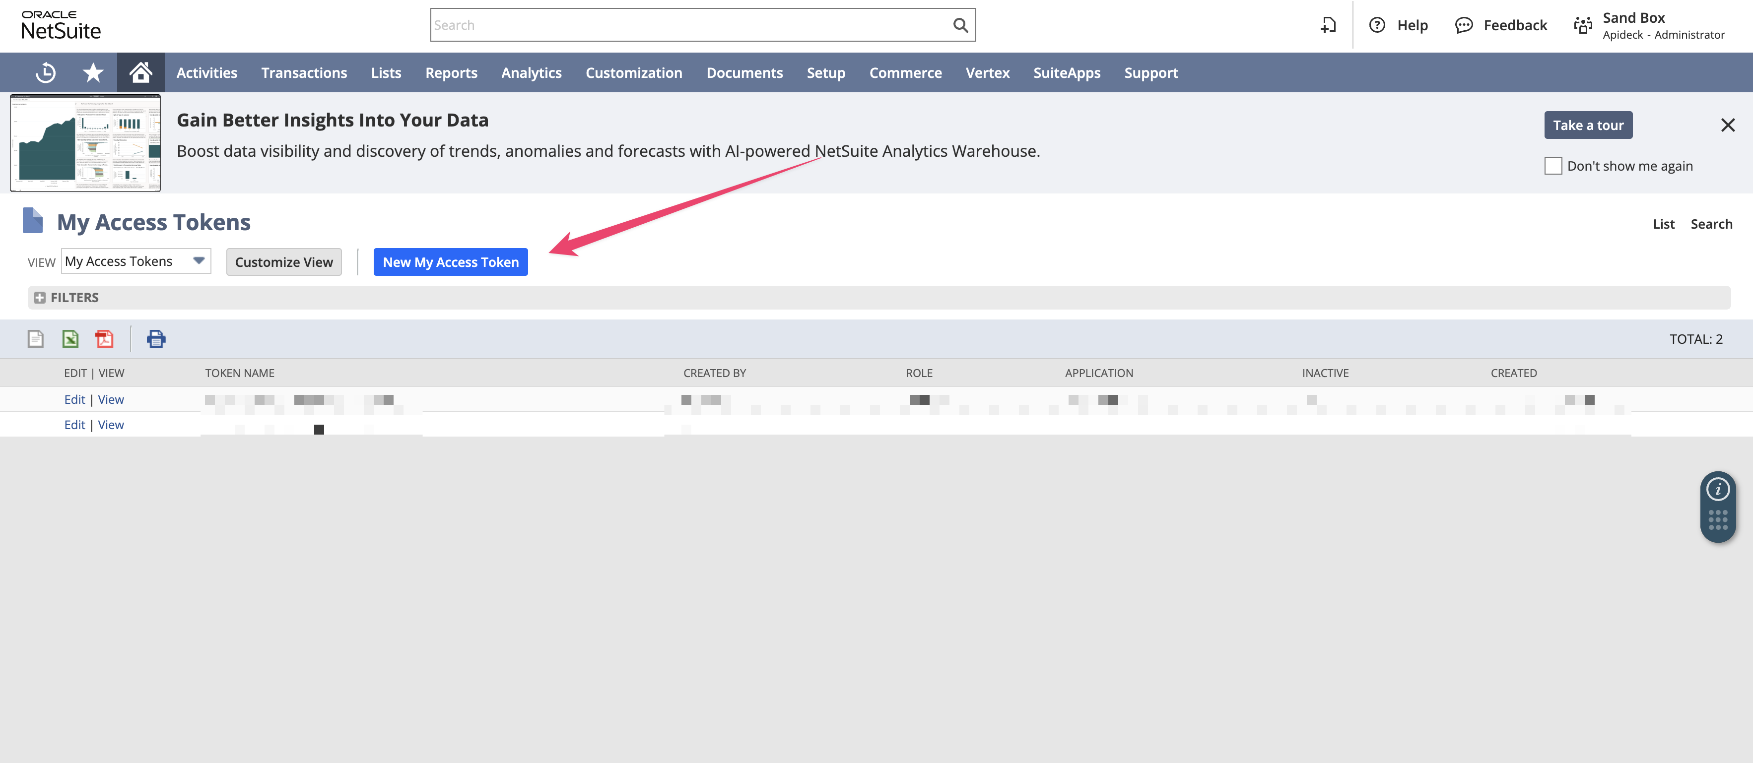This screenshot has height=763, width=1753.
Task: Click the Help question mark icon
Action: tap(1377, 25)
